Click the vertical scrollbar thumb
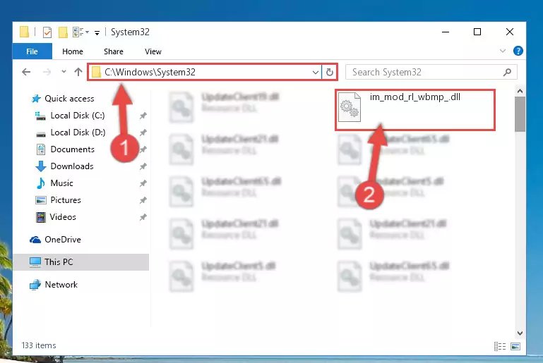 [x=520, y=114]
